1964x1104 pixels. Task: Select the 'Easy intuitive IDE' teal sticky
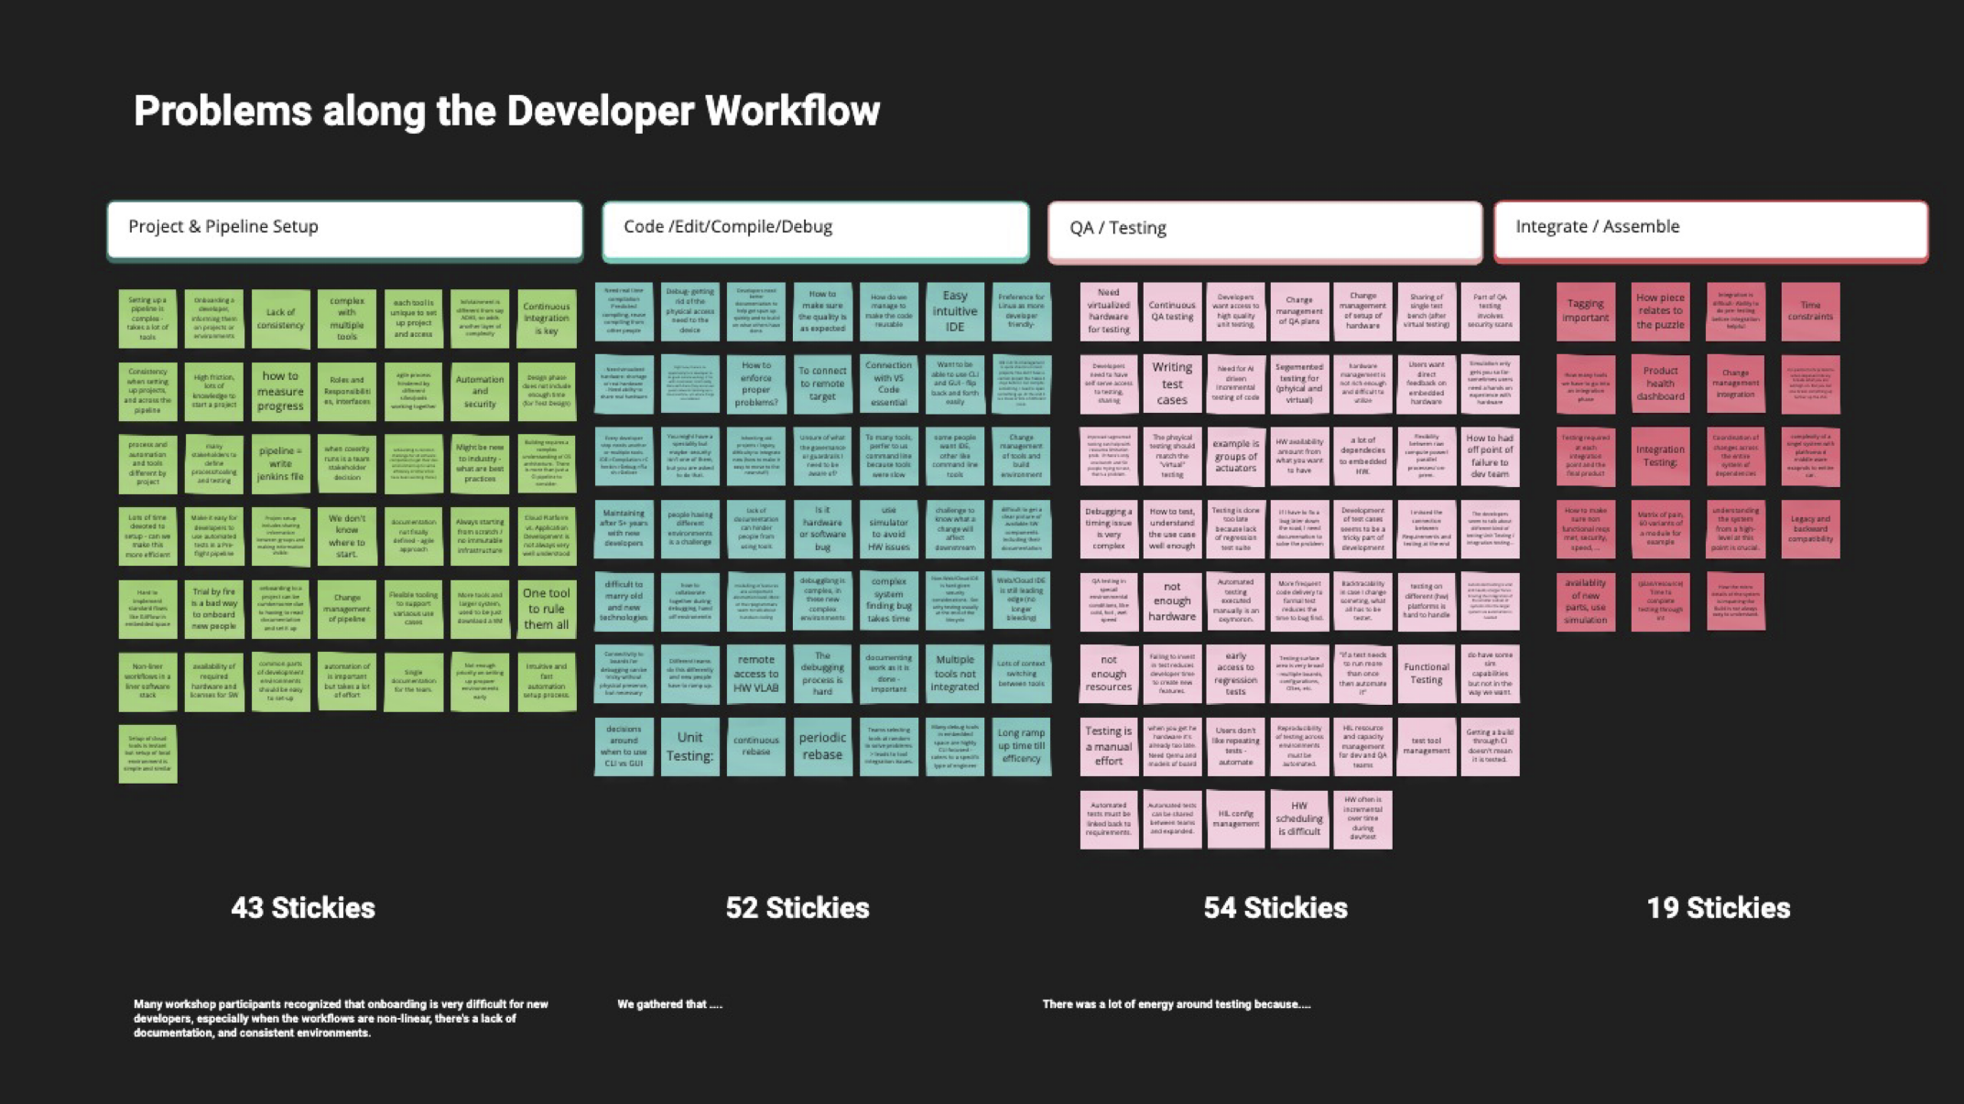[954, 311]
